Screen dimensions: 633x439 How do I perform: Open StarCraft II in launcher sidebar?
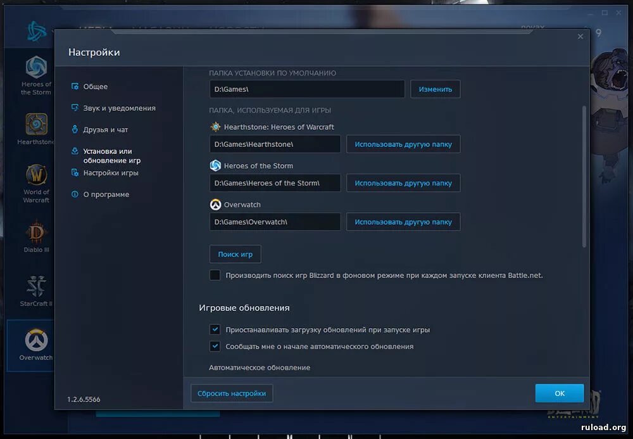coord(36,291)
